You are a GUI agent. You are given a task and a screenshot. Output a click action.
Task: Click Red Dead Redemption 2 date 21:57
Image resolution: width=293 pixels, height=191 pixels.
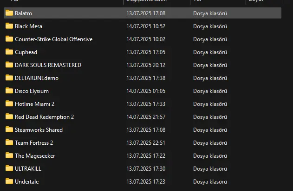coord(146,117)
